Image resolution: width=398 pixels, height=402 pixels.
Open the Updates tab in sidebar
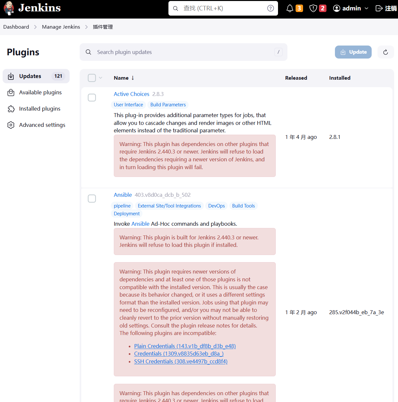point(36,76)
